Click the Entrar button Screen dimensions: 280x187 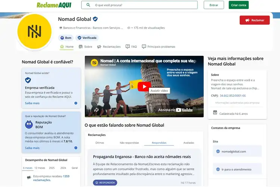tap(214, 5)
